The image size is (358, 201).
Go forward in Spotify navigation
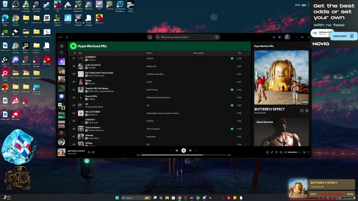coord(72,37)
